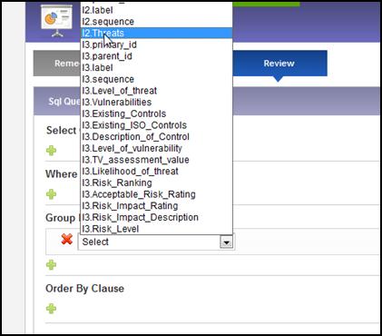Screen dimensions: 382x336
Task: Click the presentation chart logo icon
Action: tap(57, 21)
